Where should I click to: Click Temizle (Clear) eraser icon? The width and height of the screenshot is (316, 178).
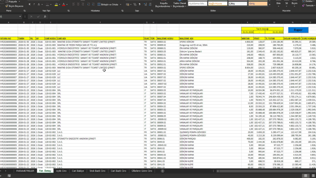pos(303,5)
